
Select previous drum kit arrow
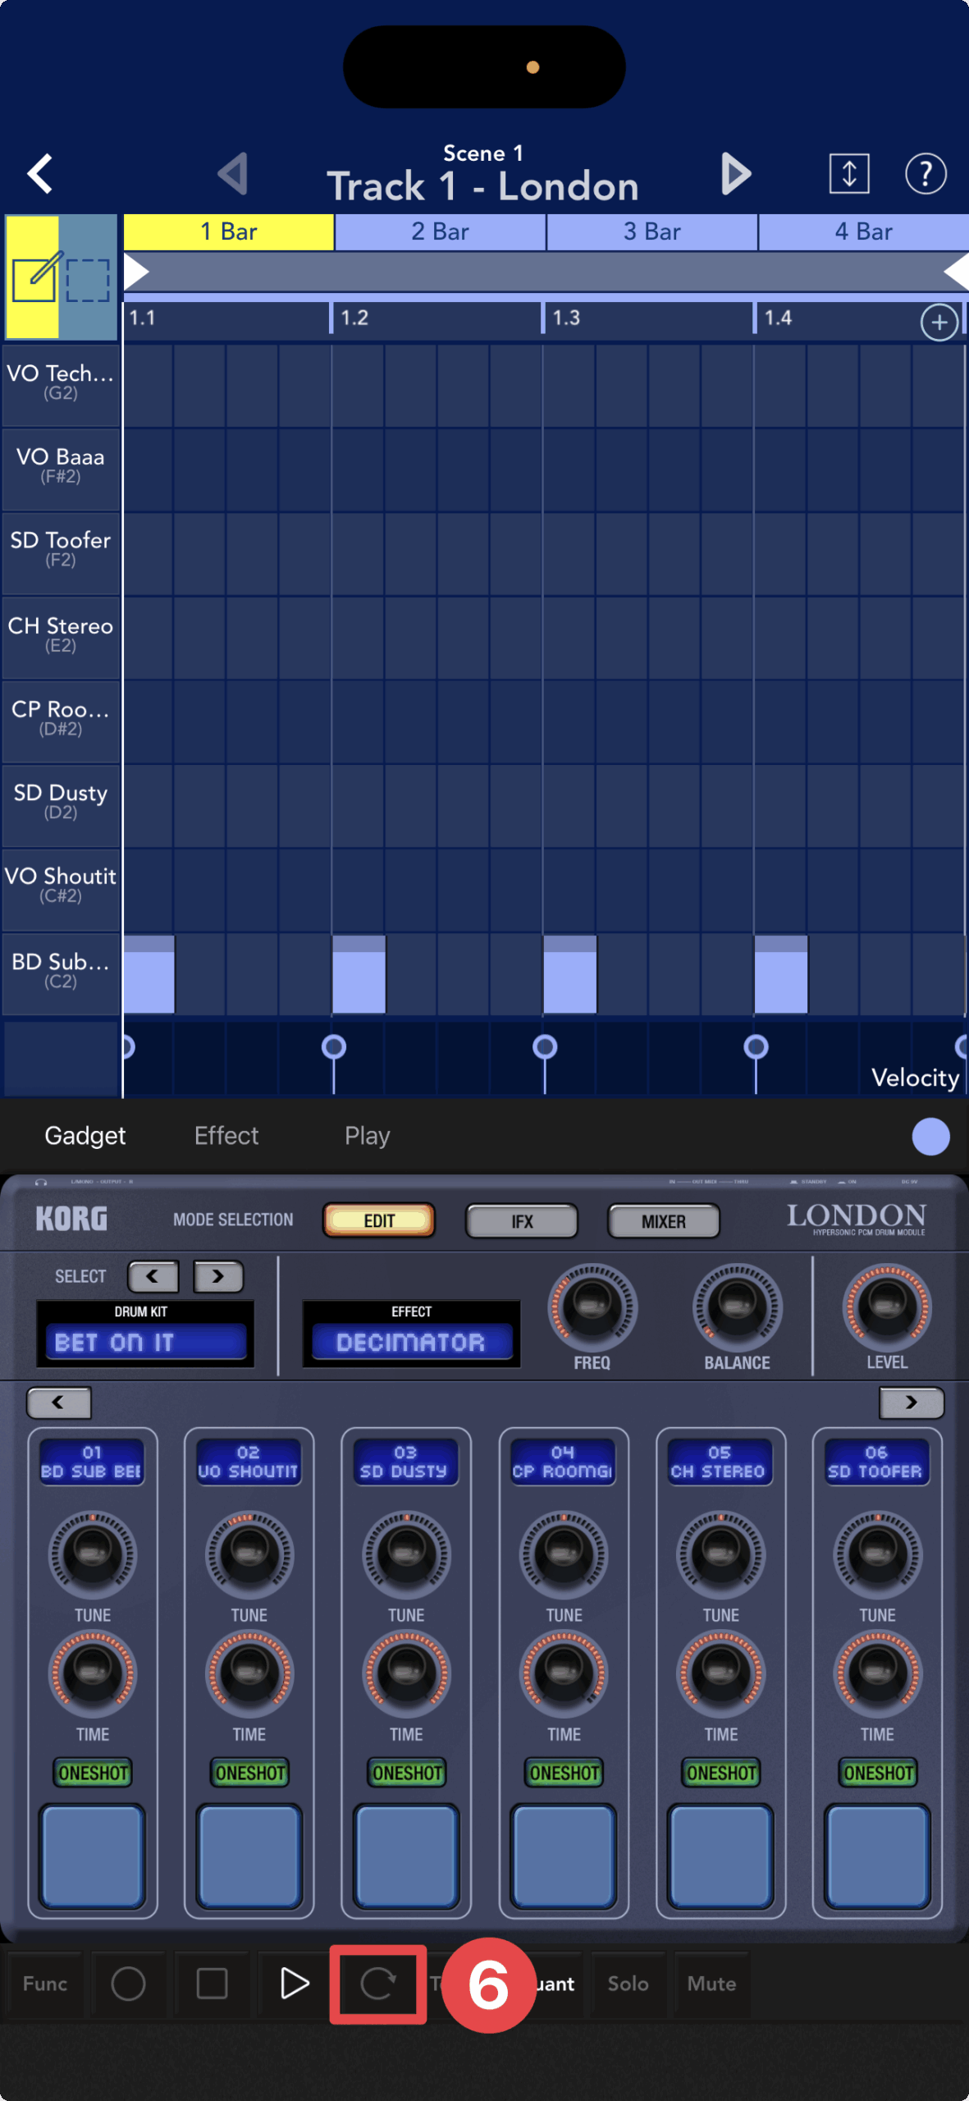click(x=153, y=1276)
